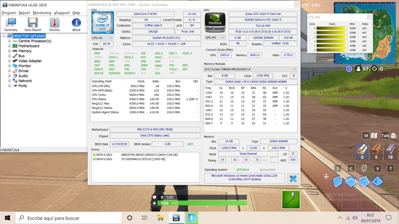
Task: Open the CPU #0 dropdown
Action: 102,38
